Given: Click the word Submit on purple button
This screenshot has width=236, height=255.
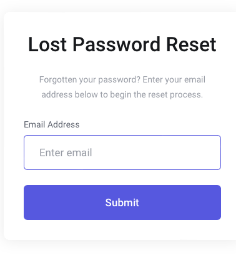Looking at the screenshot, I should 122,202.
